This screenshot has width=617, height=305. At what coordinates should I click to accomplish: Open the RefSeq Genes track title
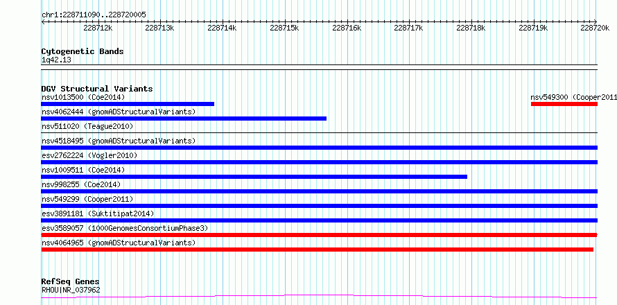click(71, 282)
